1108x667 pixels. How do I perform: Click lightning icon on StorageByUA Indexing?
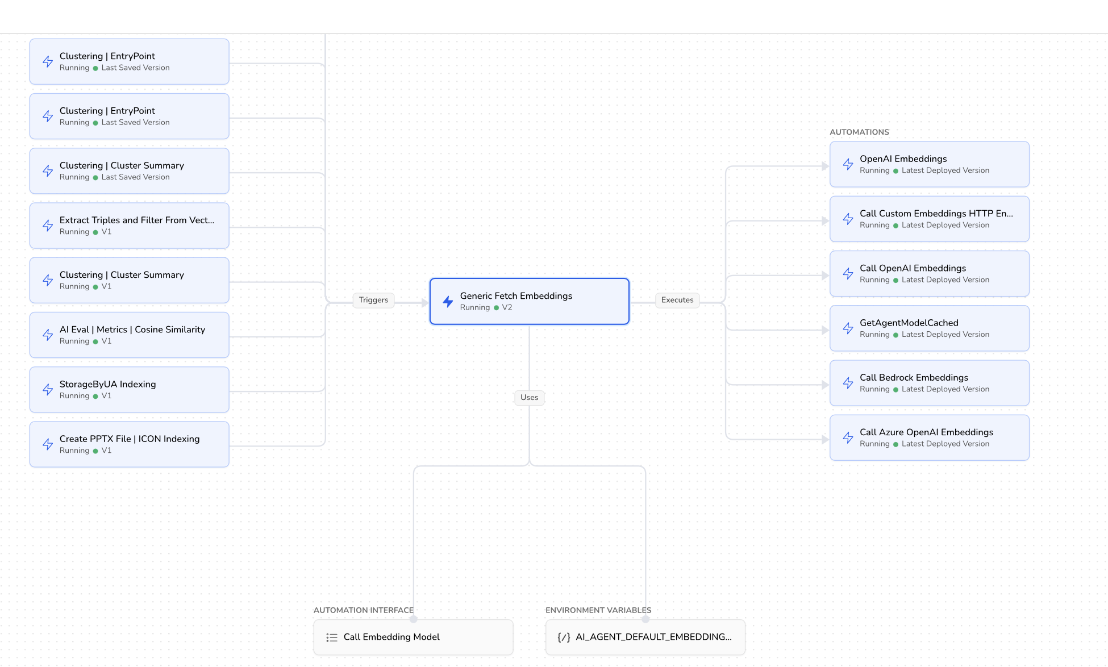click(48, 390)
